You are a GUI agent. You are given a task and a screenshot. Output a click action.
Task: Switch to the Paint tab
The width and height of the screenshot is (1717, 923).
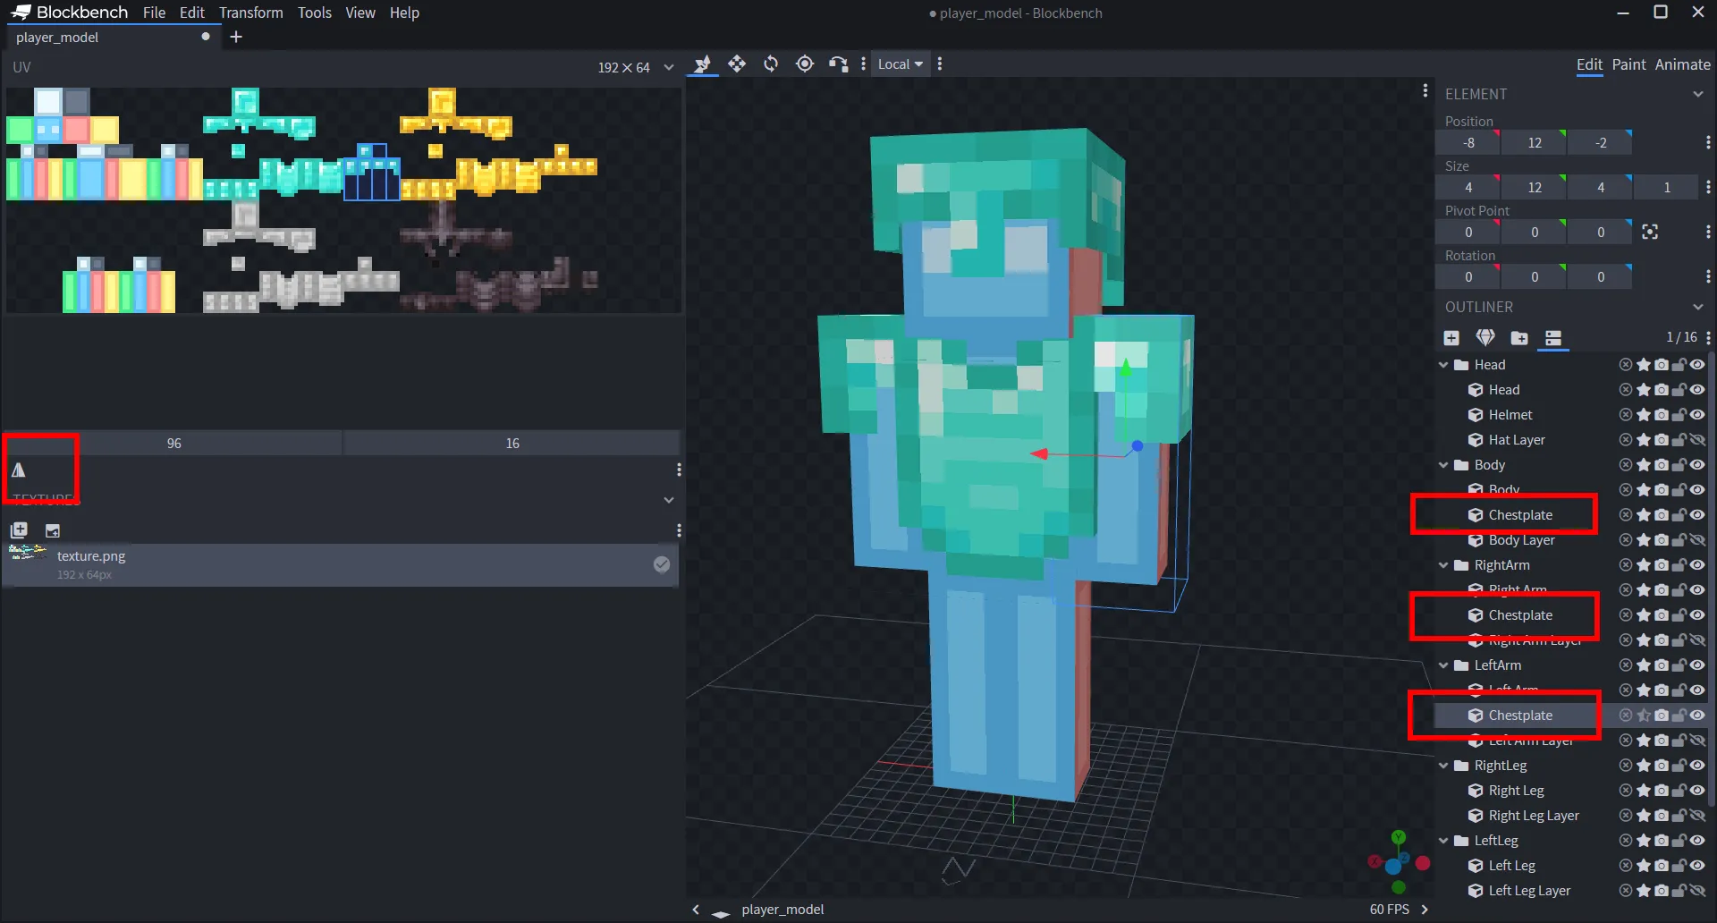(x=1629, y=64)
